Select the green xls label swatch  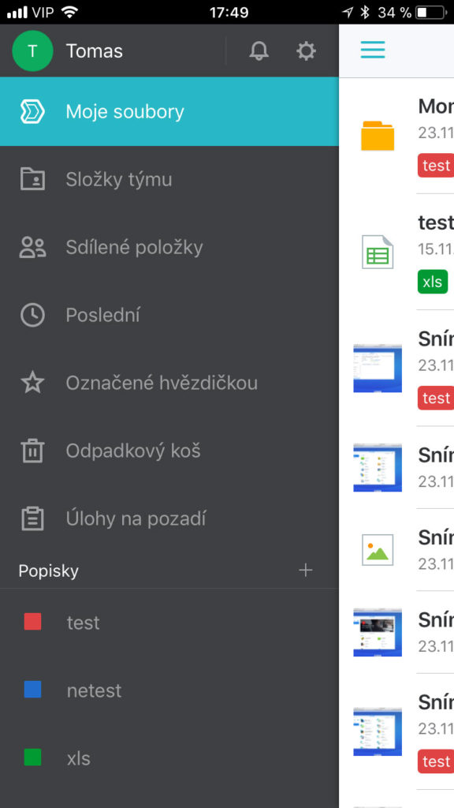click(32, 757)
